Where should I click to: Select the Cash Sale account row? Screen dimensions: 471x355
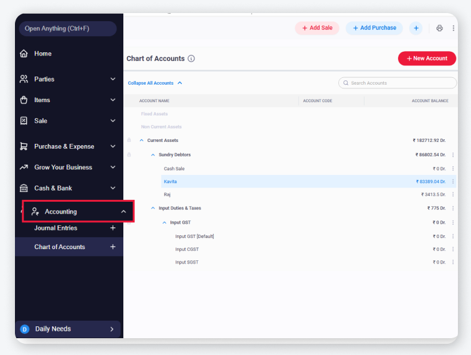pyautogui.click(x=308, y=169)
